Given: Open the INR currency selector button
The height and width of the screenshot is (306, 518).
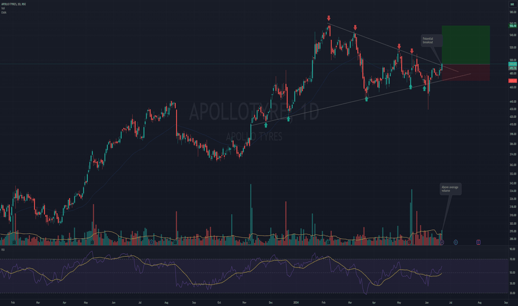Looking at the screenshot, I should [512, 4].
